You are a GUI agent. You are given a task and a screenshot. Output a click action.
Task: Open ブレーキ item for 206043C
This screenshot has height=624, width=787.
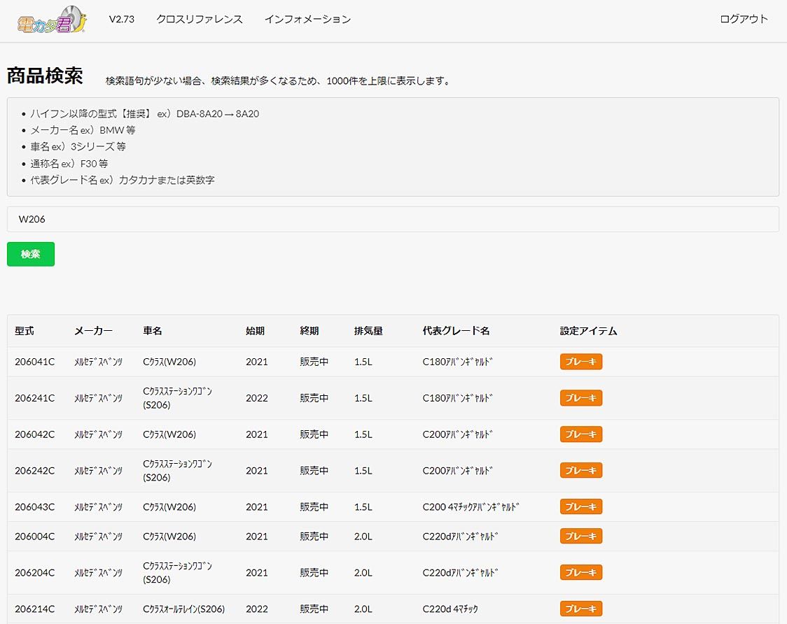580,507
